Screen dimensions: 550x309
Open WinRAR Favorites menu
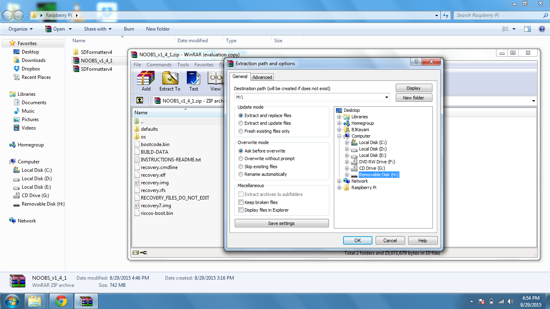click(x=204, y=65)
